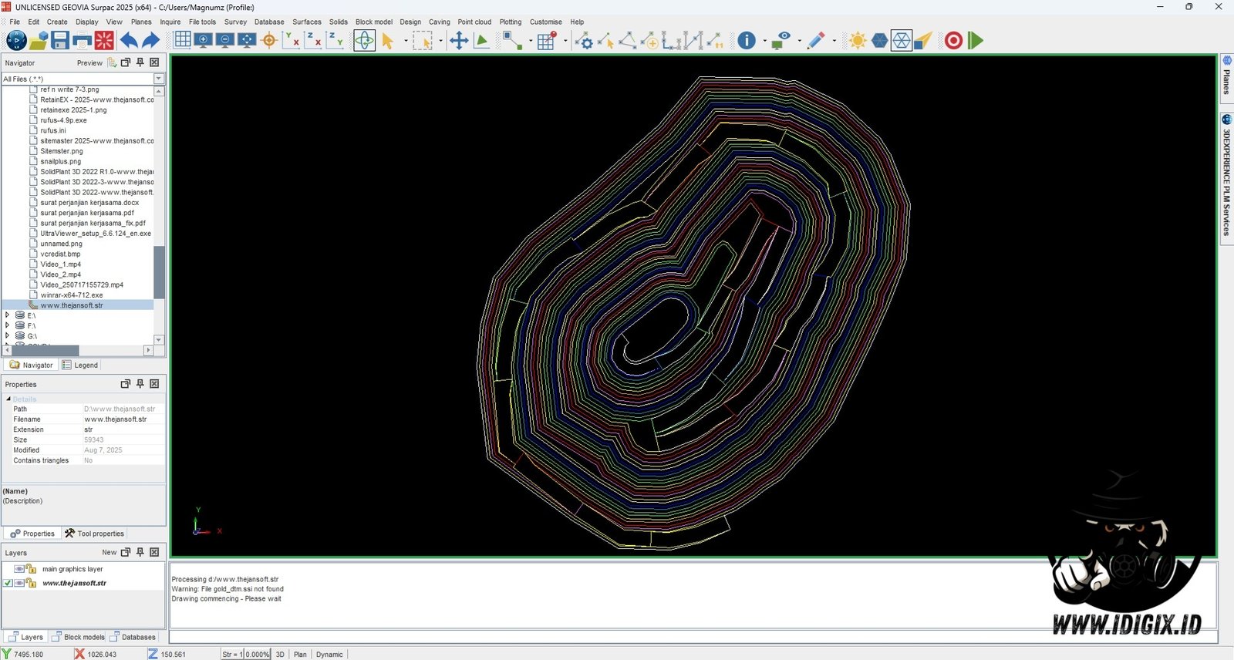The image size is (1234, 660).
Task: Click the segment properties gear icon
Action: click(x=585, y=40)
